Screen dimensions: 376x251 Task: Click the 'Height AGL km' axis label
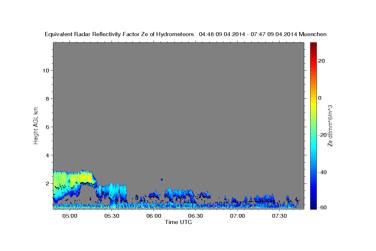click(36, 125)
